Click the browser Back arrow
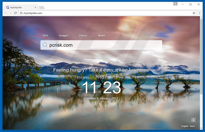The height and width of the screenshot is (132, 205). click(6, 13)
